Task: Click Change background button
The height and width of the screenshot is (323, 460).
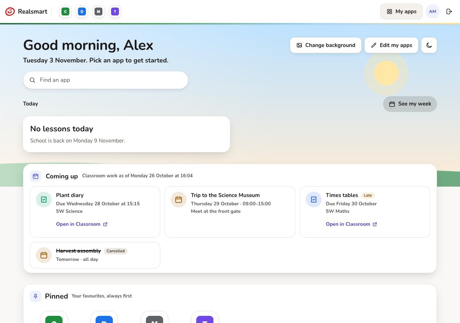Action: pyautogui.click(x=326, y=45)
